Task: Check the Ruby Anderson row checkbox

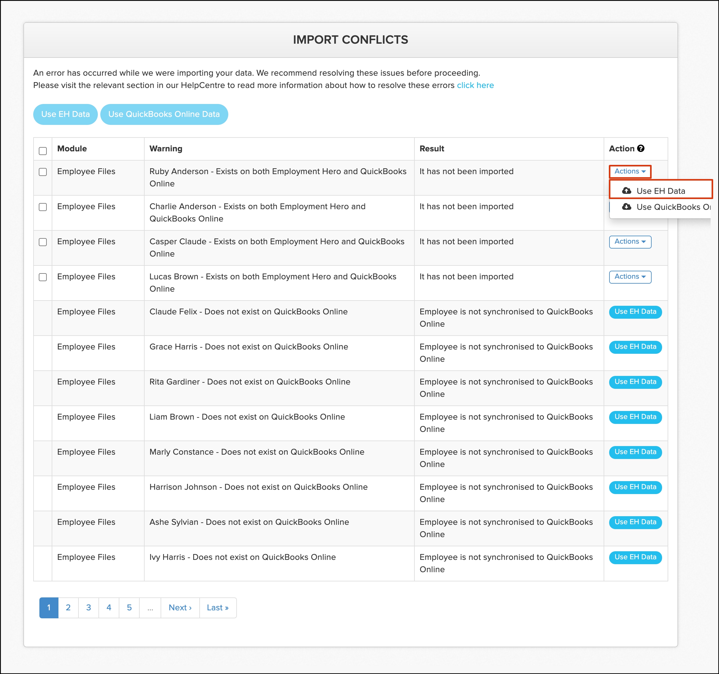Action: pyautogui.click(x=43, y=172)
